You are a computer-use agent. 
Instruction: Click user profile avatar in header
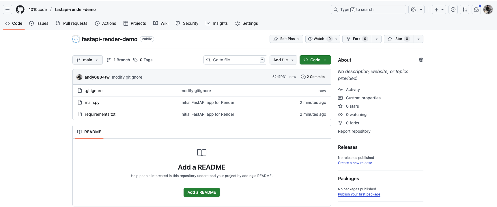[x=488, y=10]
